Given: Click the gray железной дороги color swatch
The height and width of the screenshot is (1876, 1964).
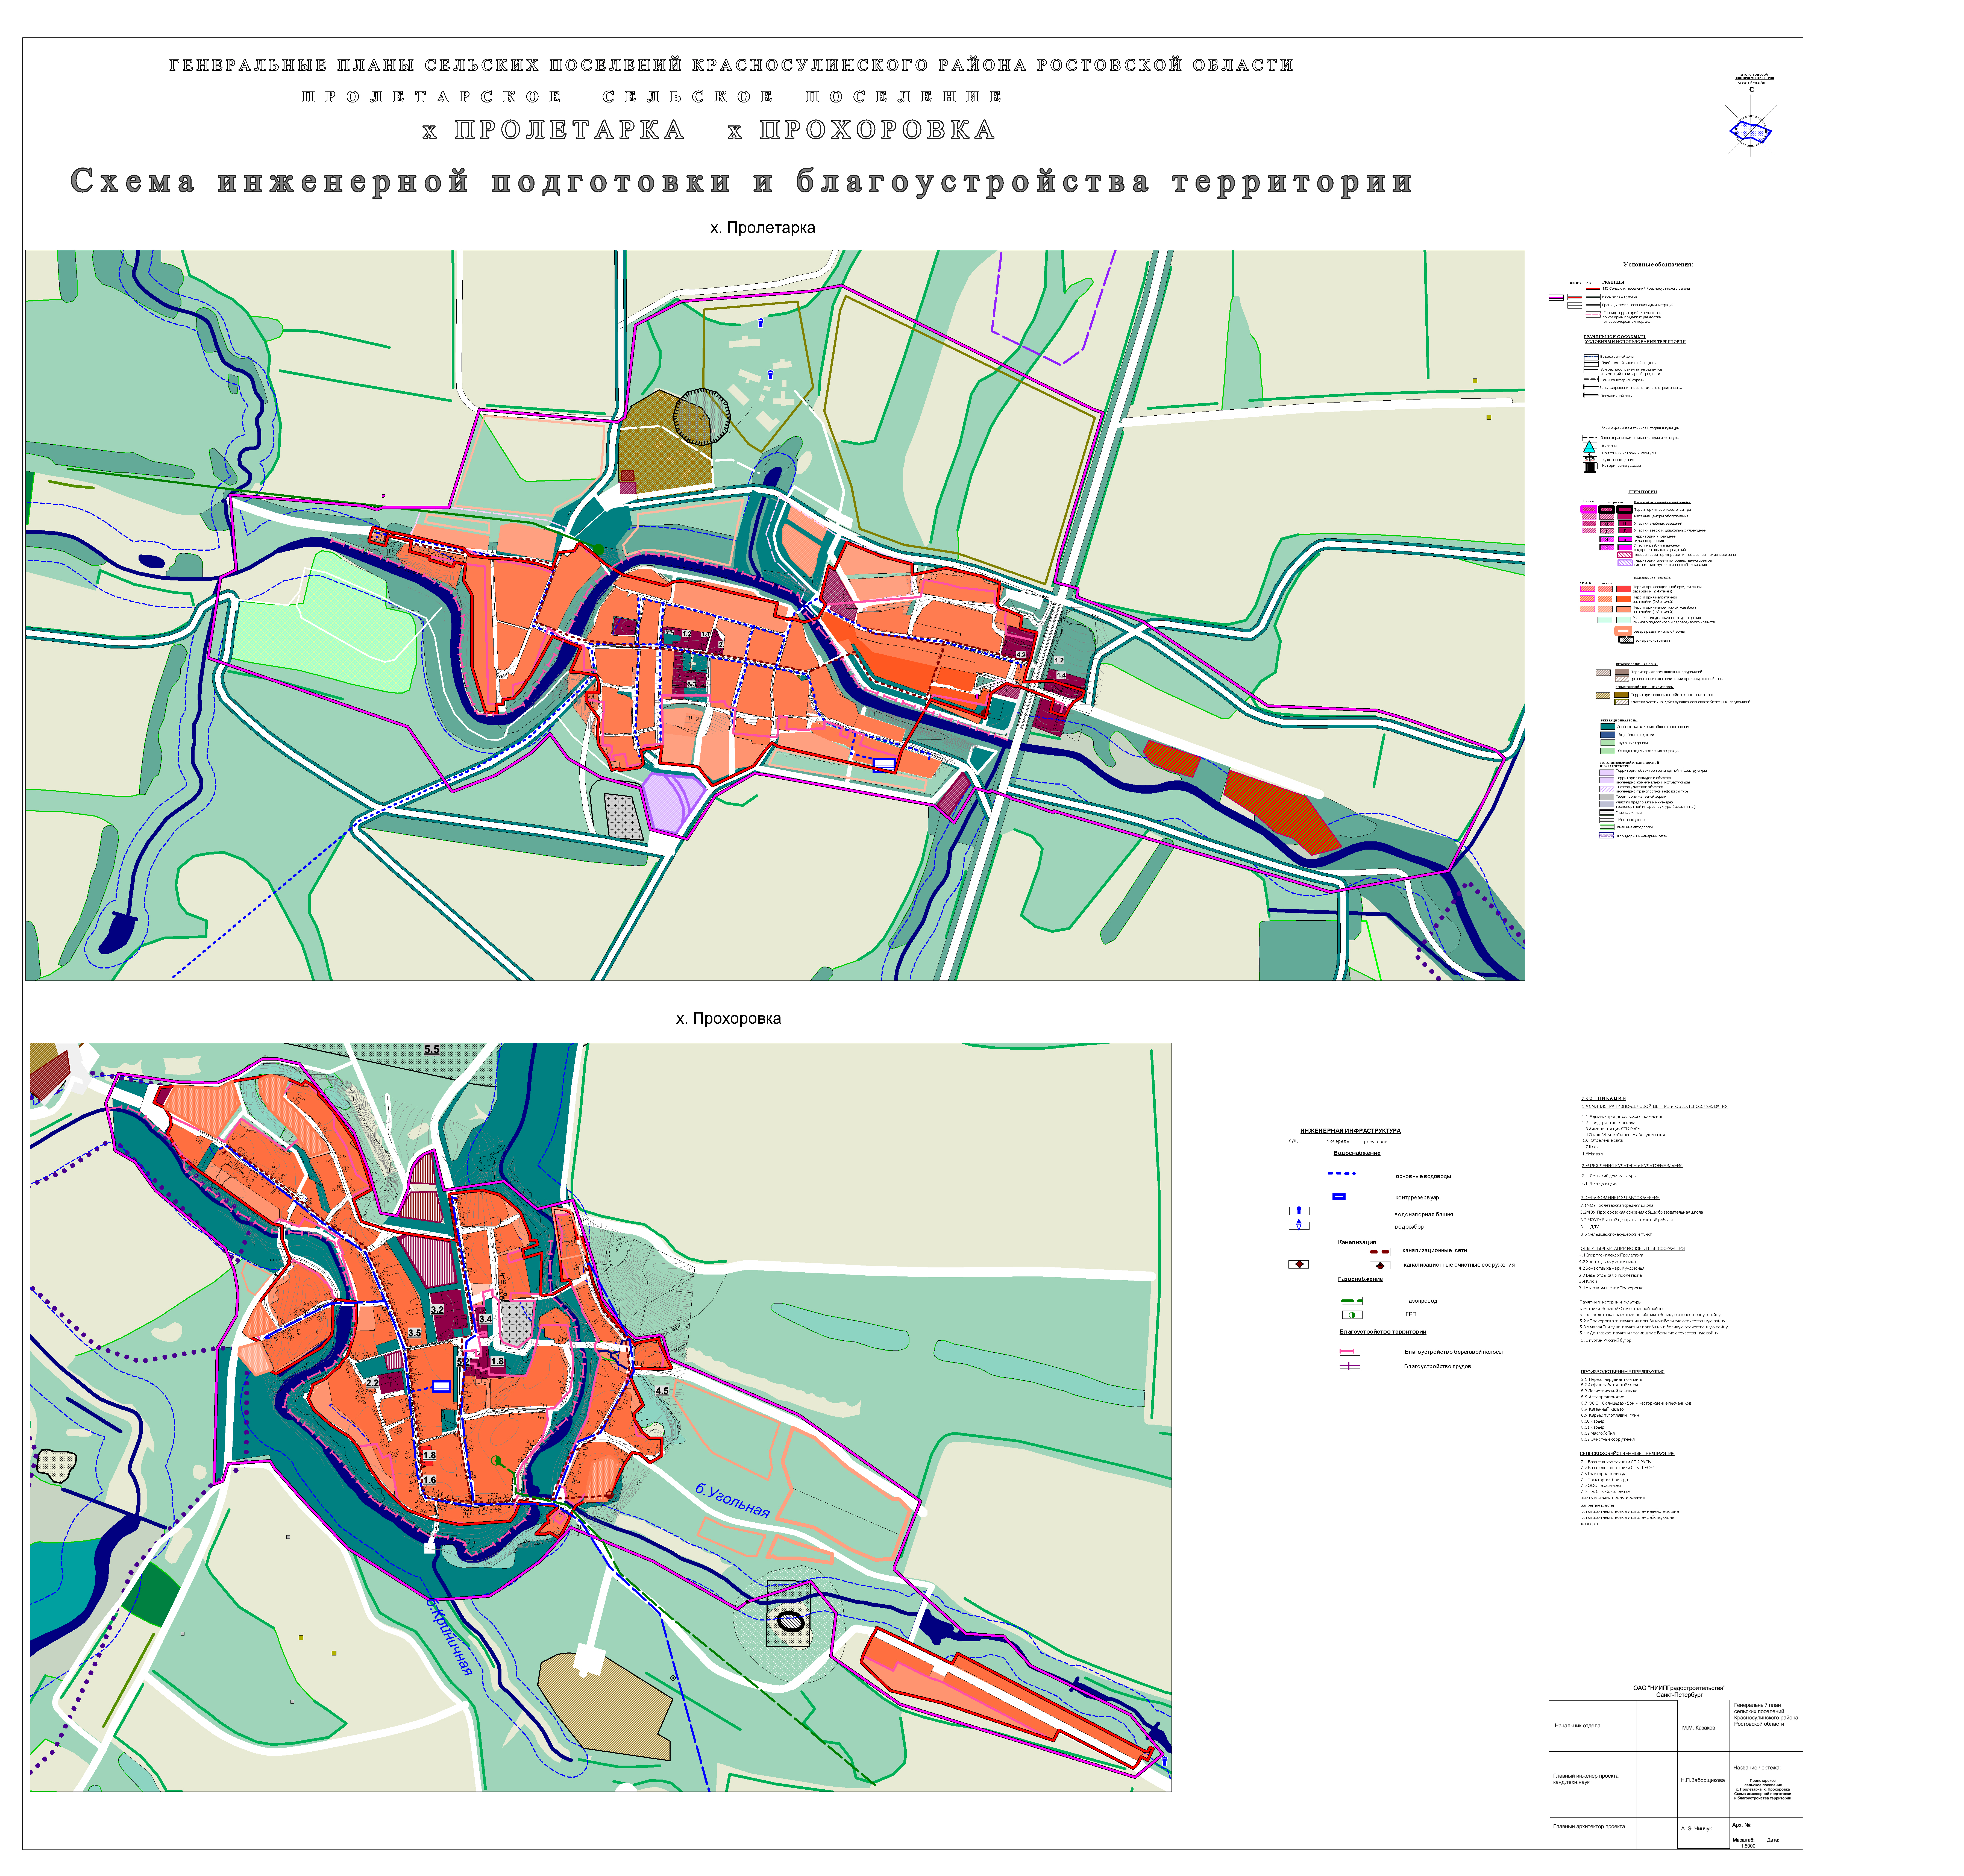Looking at the screenshot, I should click(1607, 797).
